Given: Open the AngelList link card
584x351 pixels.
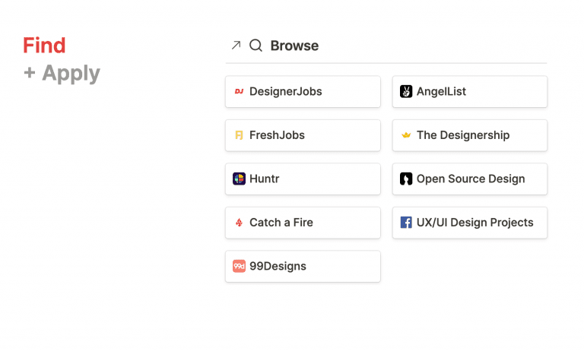Looking at the screenshot, I should click(470, 92).
